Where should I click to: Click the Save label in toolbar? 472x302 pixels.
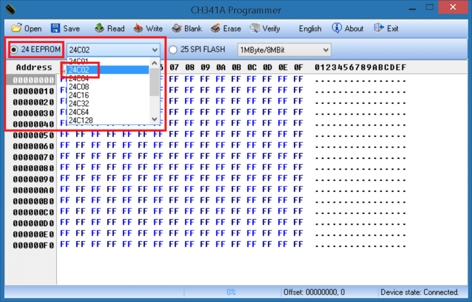coord(71,29)
